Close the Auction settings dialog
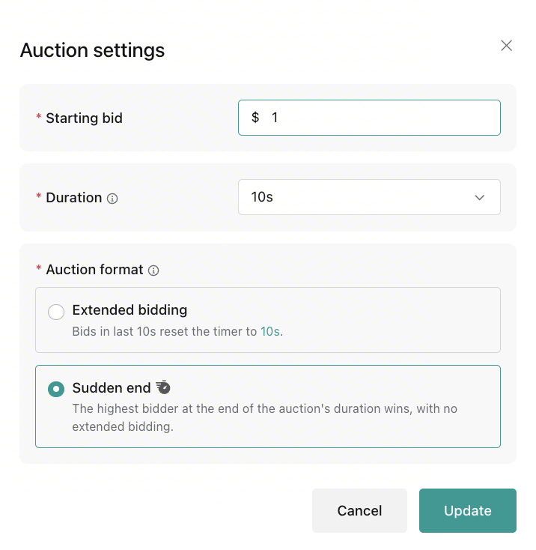Screen dimensions: 536x550 click(506, 46)
